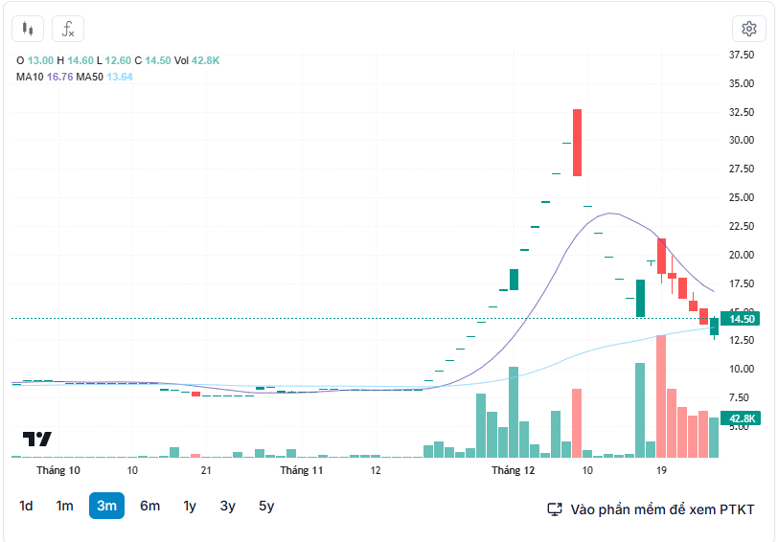Viewport: 778px width, 542px height.
Task: Click the Tháng 12 date axis label
Action: point(513,471)
